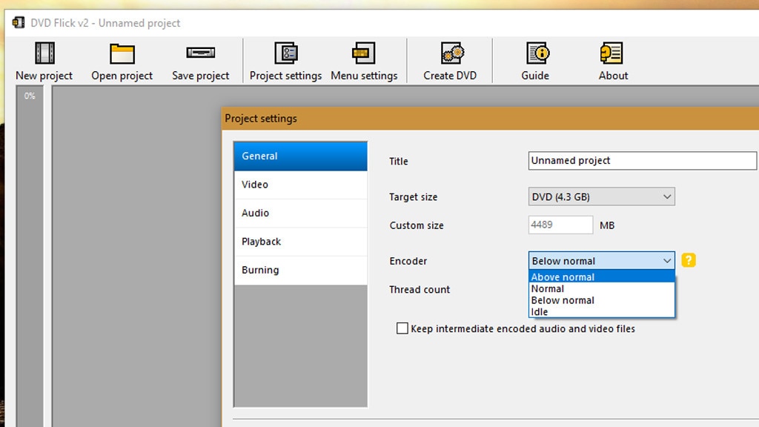Screen dimensions: 759x427
Task: Open the Burning settings tab
Action: [x=300, y=270]
